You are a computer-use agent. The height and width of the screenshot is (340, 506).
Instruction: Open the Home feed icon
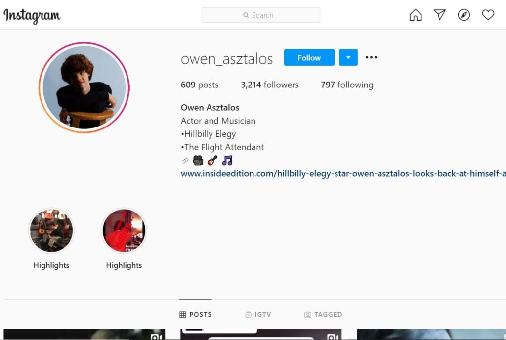coord(415,15)
